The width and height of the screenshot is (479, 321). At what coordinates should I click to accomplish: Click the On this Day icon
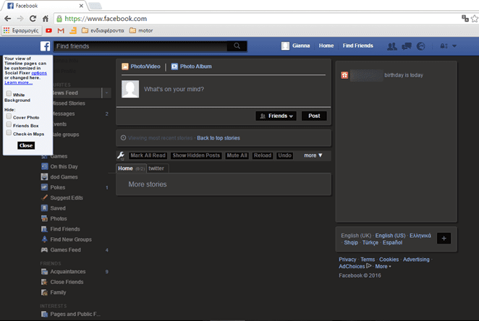(x=45, y=166)
